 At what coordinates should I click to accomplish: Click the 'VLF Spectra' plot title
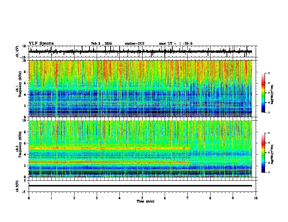click(x=41, y=44)
